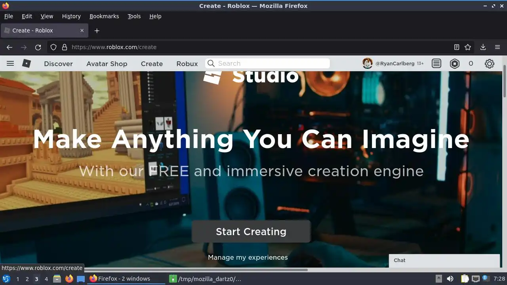This screenshot has height=285, width=507.
Task: Click the search magnifier icon
Action: [211, 63]
